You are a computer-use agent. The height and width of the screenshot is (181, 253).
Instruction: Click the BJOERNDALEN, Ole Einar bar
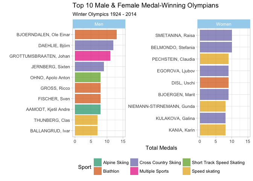[96, 34]
